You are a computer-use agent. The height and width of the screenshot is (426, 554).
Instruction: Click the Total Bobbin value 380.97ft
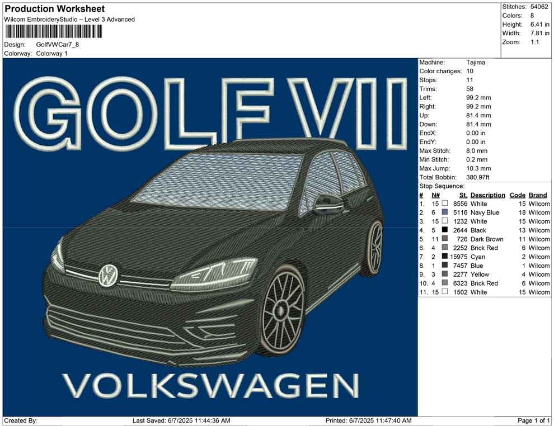[x=479, y=177]
